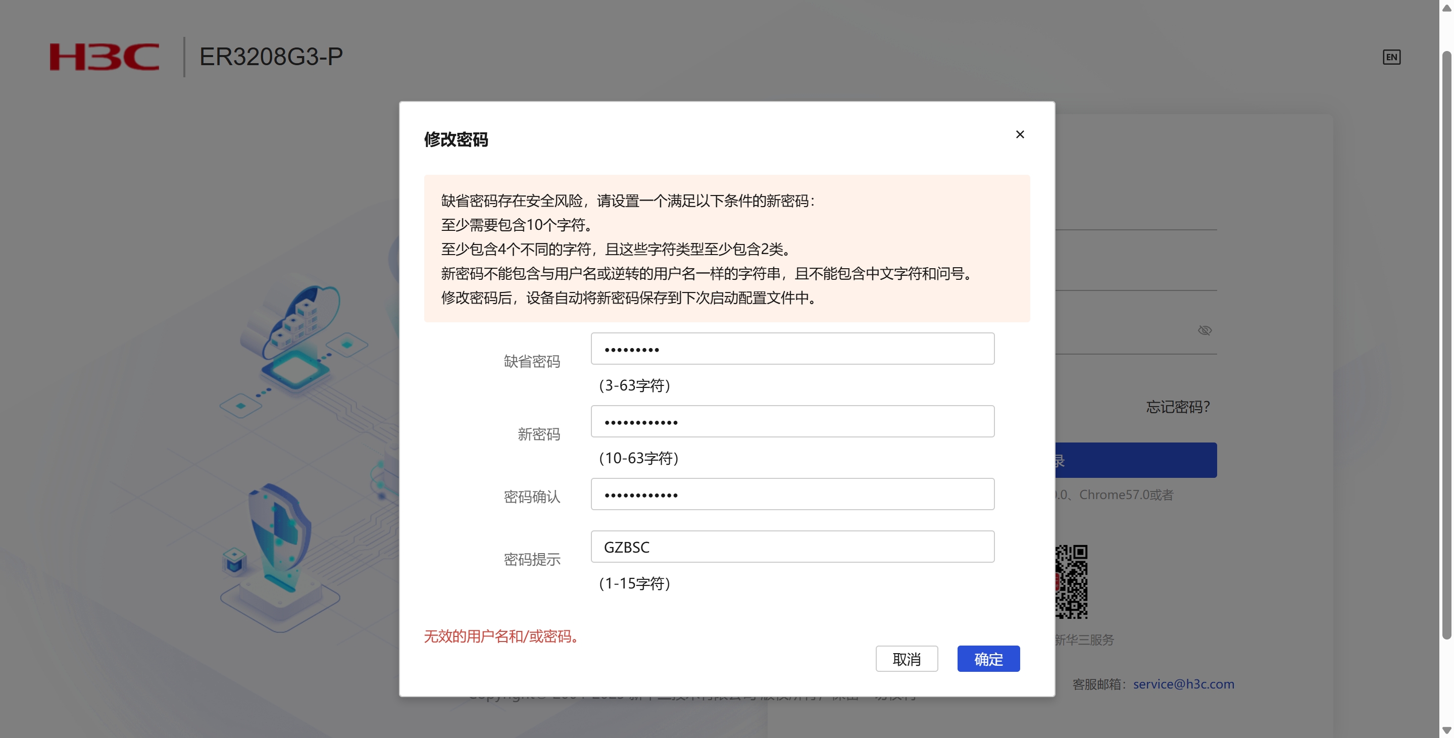Screen dimensions: 1454x738
Task: Click the 确定 confirm button
Action: [988, 658]
